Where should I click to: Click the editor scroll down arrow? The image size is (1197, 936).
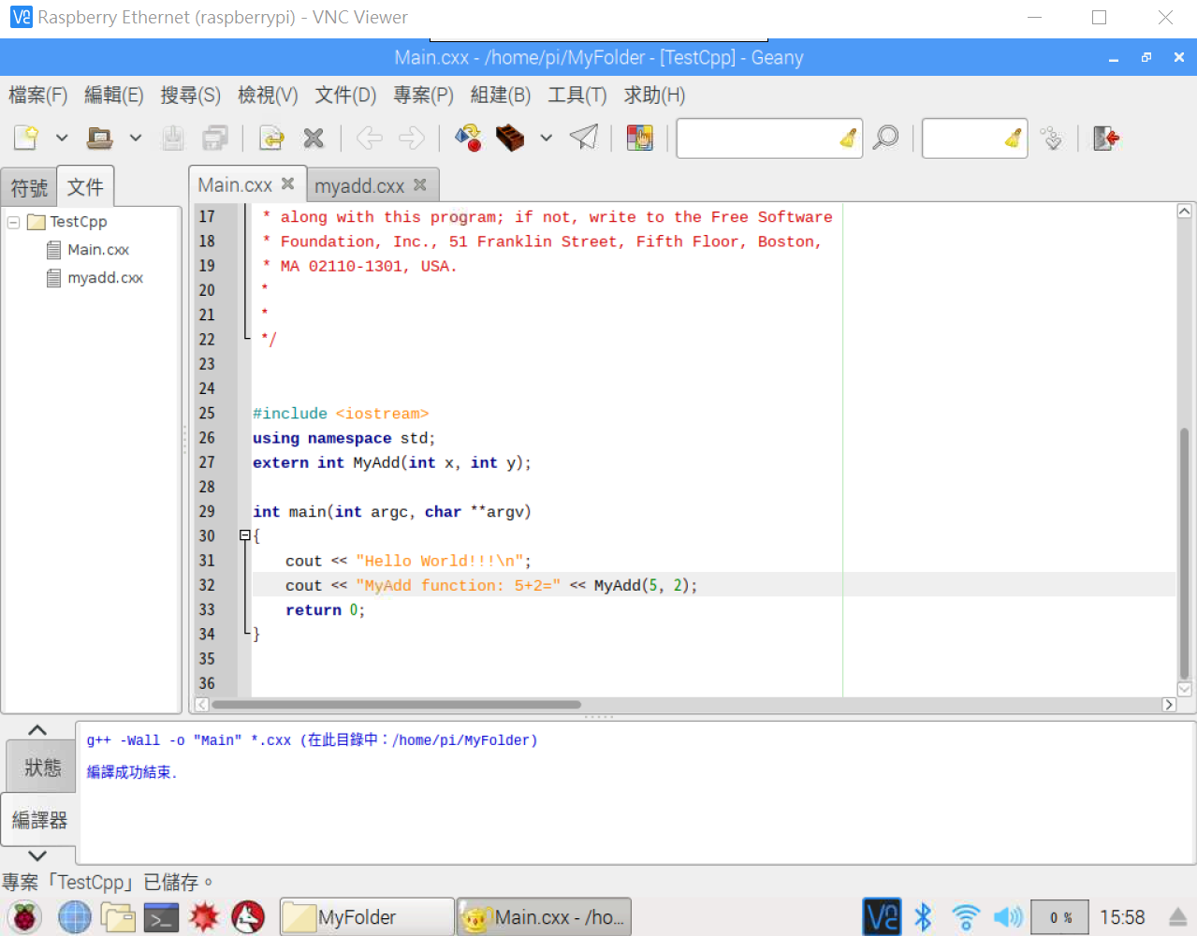click(x=1184, y=689)
